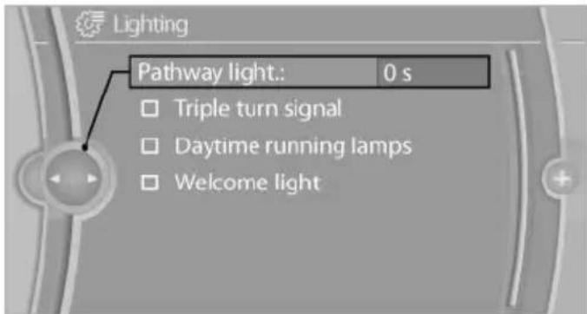Click the Welcome light label
587x314 pixels.
tap(247, 182)
